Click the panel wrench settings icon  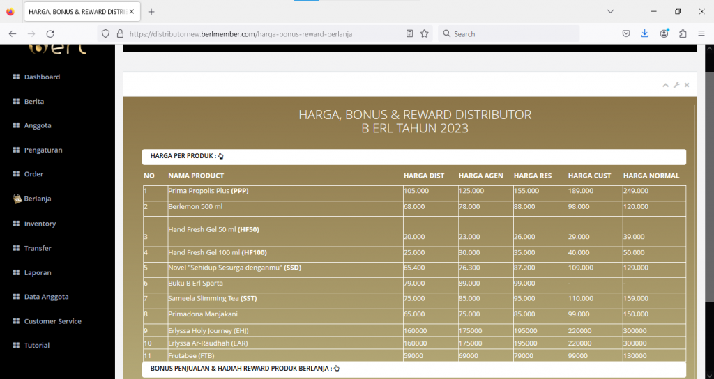point(676,85)
